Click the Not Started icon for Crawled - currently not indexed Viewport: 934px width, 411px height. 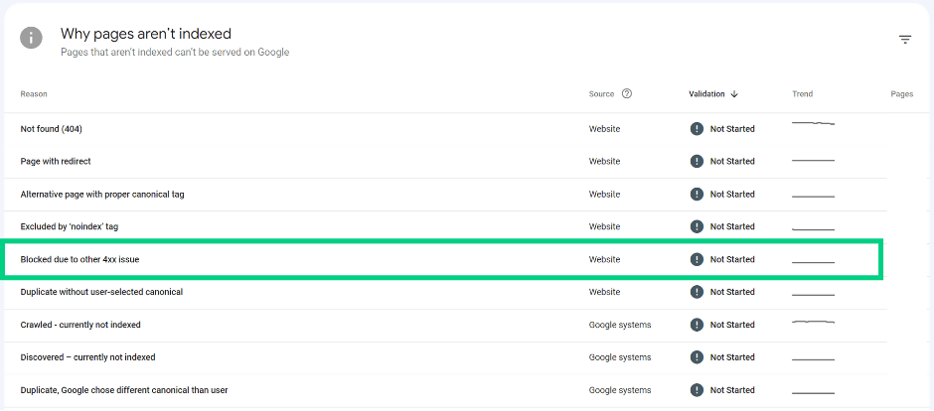click(697, 325)
